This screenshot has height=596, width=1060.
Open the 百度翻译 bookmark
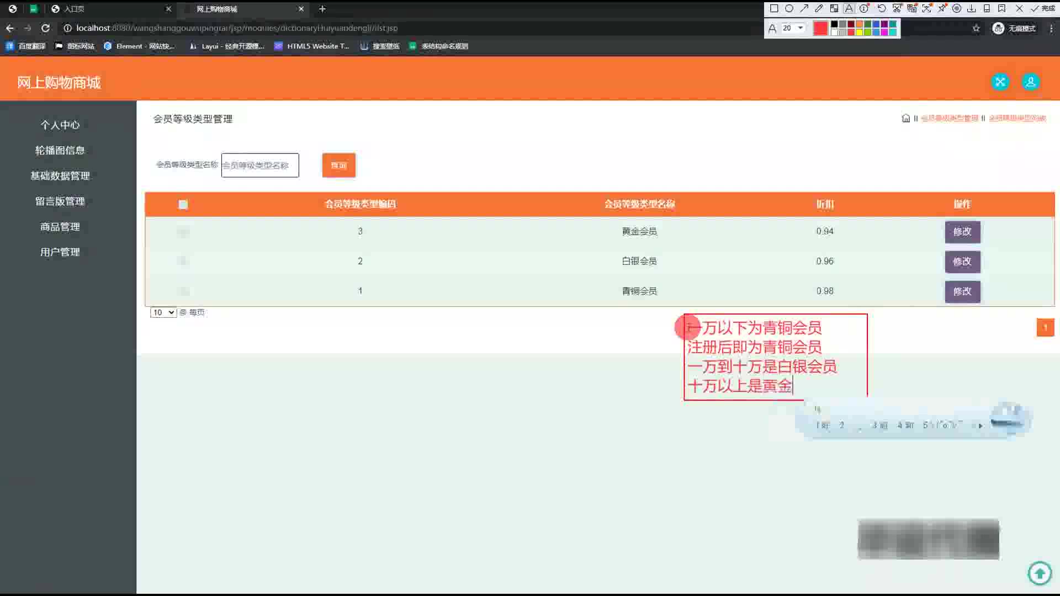click(x=25, y=46)
